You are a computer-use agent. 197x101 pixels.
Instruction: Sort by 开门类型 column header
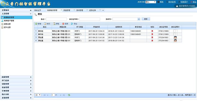tap(80, 27)
